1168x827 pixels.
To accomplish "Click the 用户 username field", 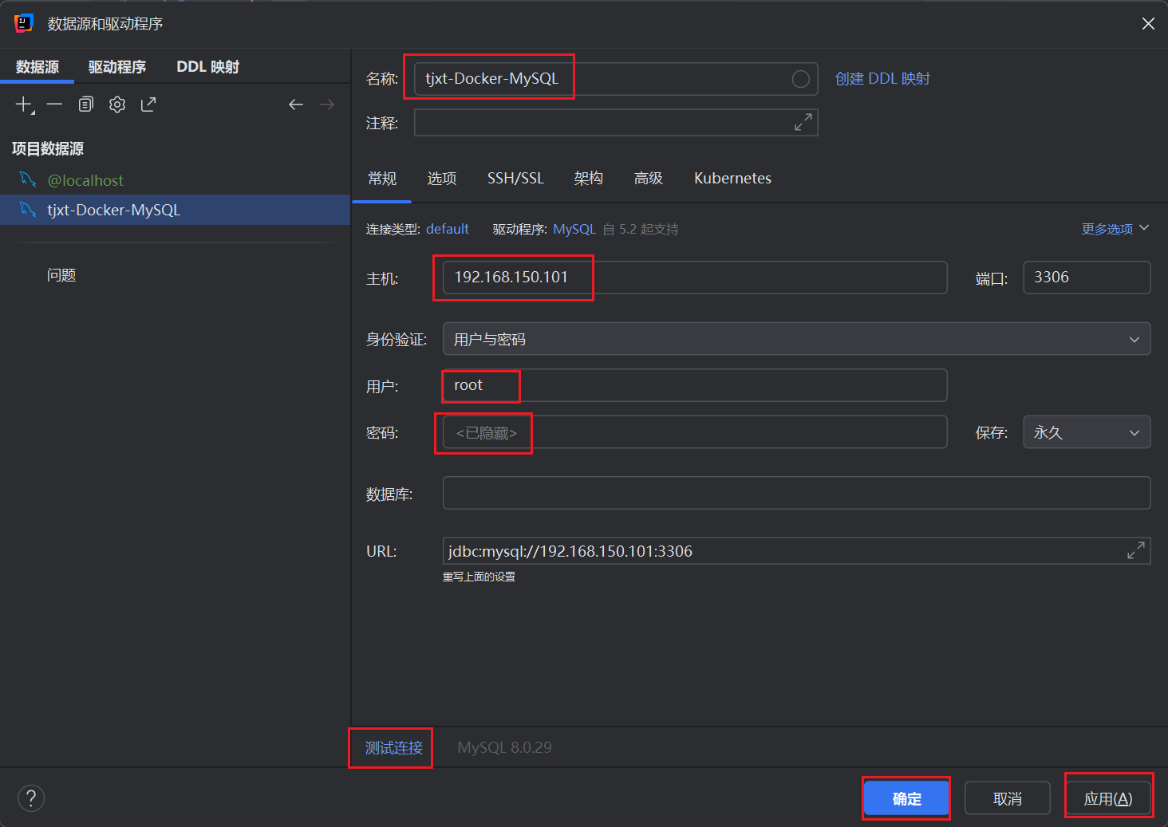I will click(x=695, y=385).
